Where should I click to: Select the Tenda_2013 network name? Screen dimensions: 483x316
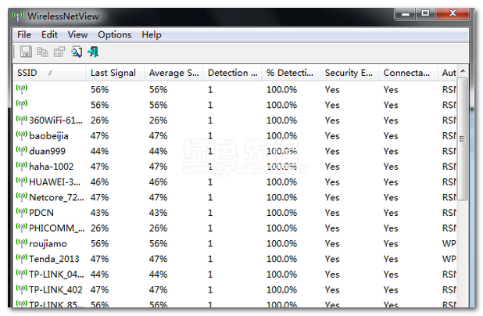pyautogui.click(x=54, y=259)
